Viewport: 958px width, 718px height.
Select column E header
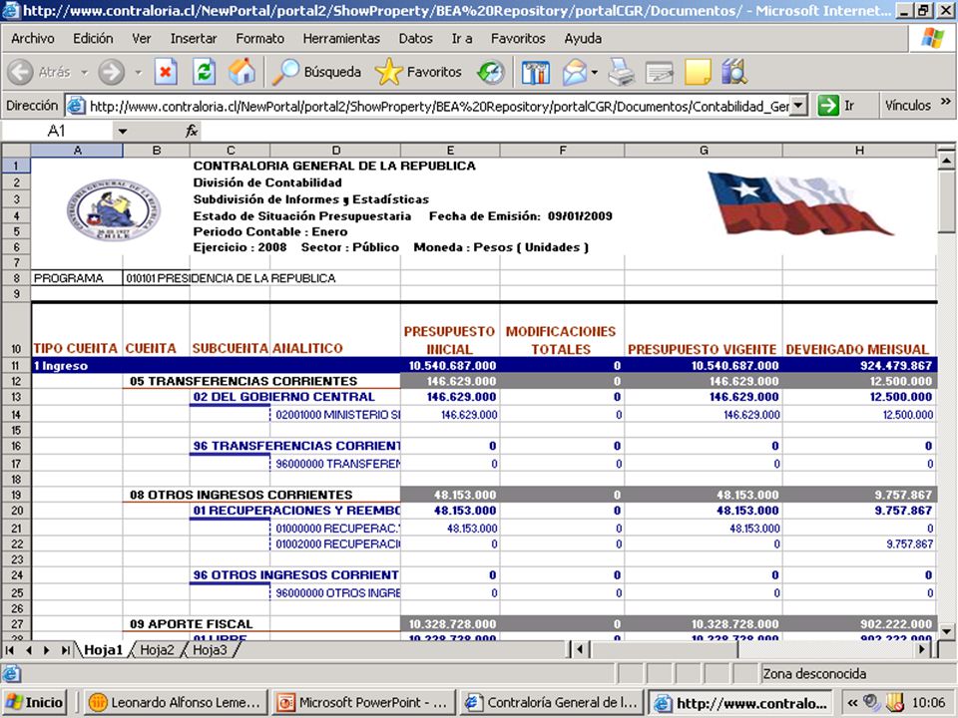pos(450,151)
